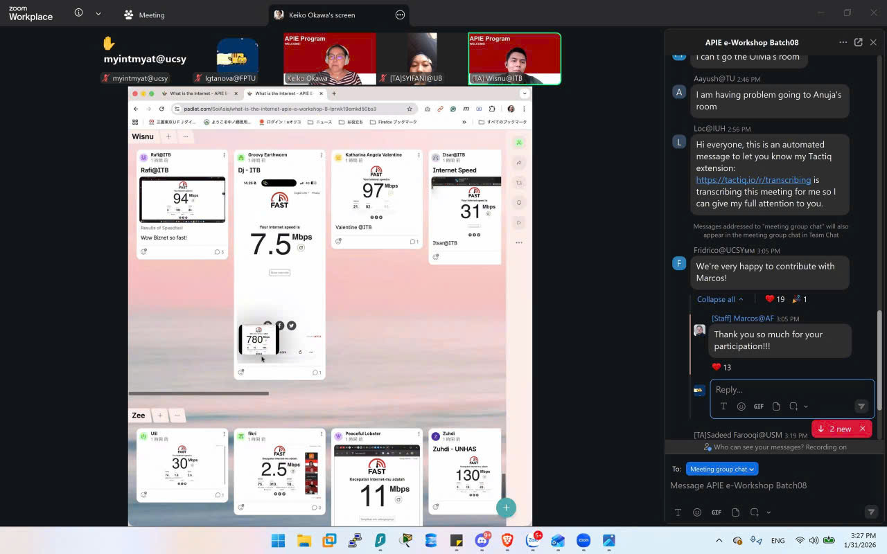The width and height of the screenshot is (887, 554).
Task: Open the meeting info shield icon
Action: (x=78, y=13)
